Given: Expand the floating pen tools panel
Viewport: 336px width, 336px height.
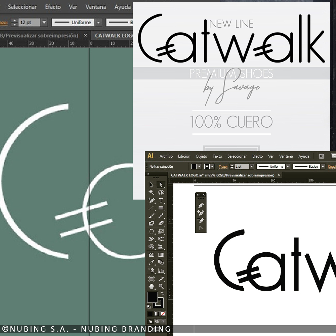Looking at the screenshot, I should [198, 195].
